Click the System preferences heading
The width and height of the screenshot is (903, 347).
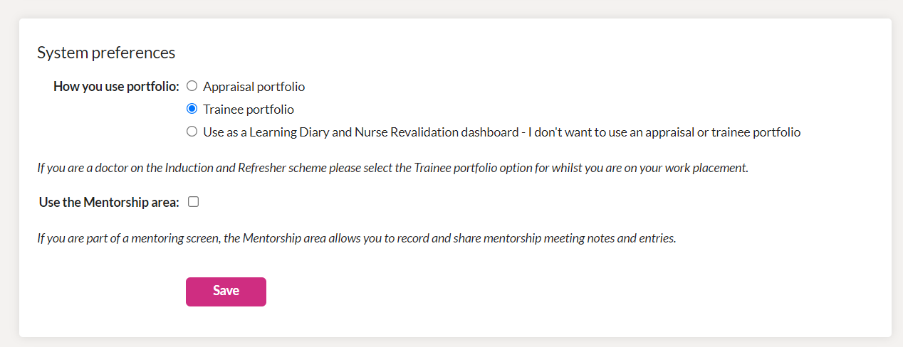pos(106,53)
